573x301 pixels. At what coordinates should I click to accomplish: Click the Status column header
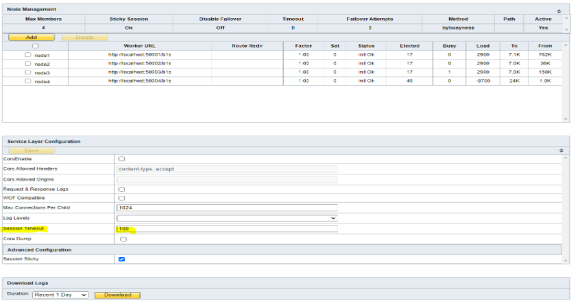(x=366, y=46)
